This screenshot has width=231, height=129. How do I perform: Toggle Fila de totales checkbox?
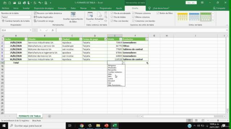pos(112,17)
